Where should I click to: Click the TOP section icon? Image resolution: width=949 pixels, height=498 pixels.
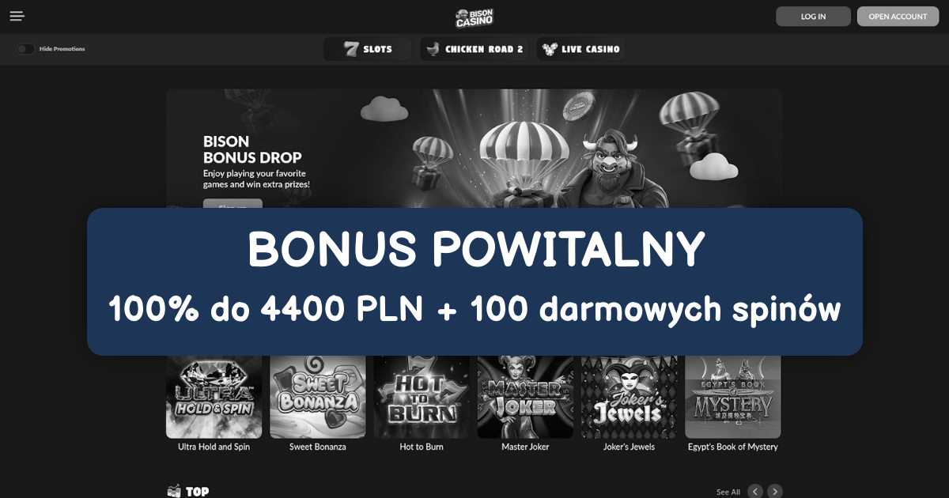174,492
